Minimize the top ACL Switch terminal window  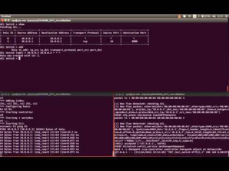click(x=5, y=20)
